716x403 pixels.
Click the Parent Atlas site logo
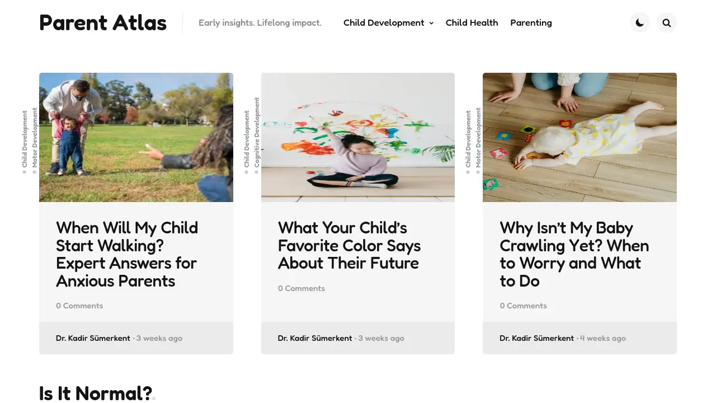pyautogui.click(x=103, y=23)
